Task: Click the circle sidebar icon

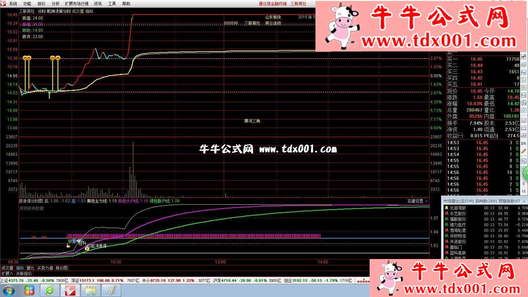Action: click(x=523, y=110)
